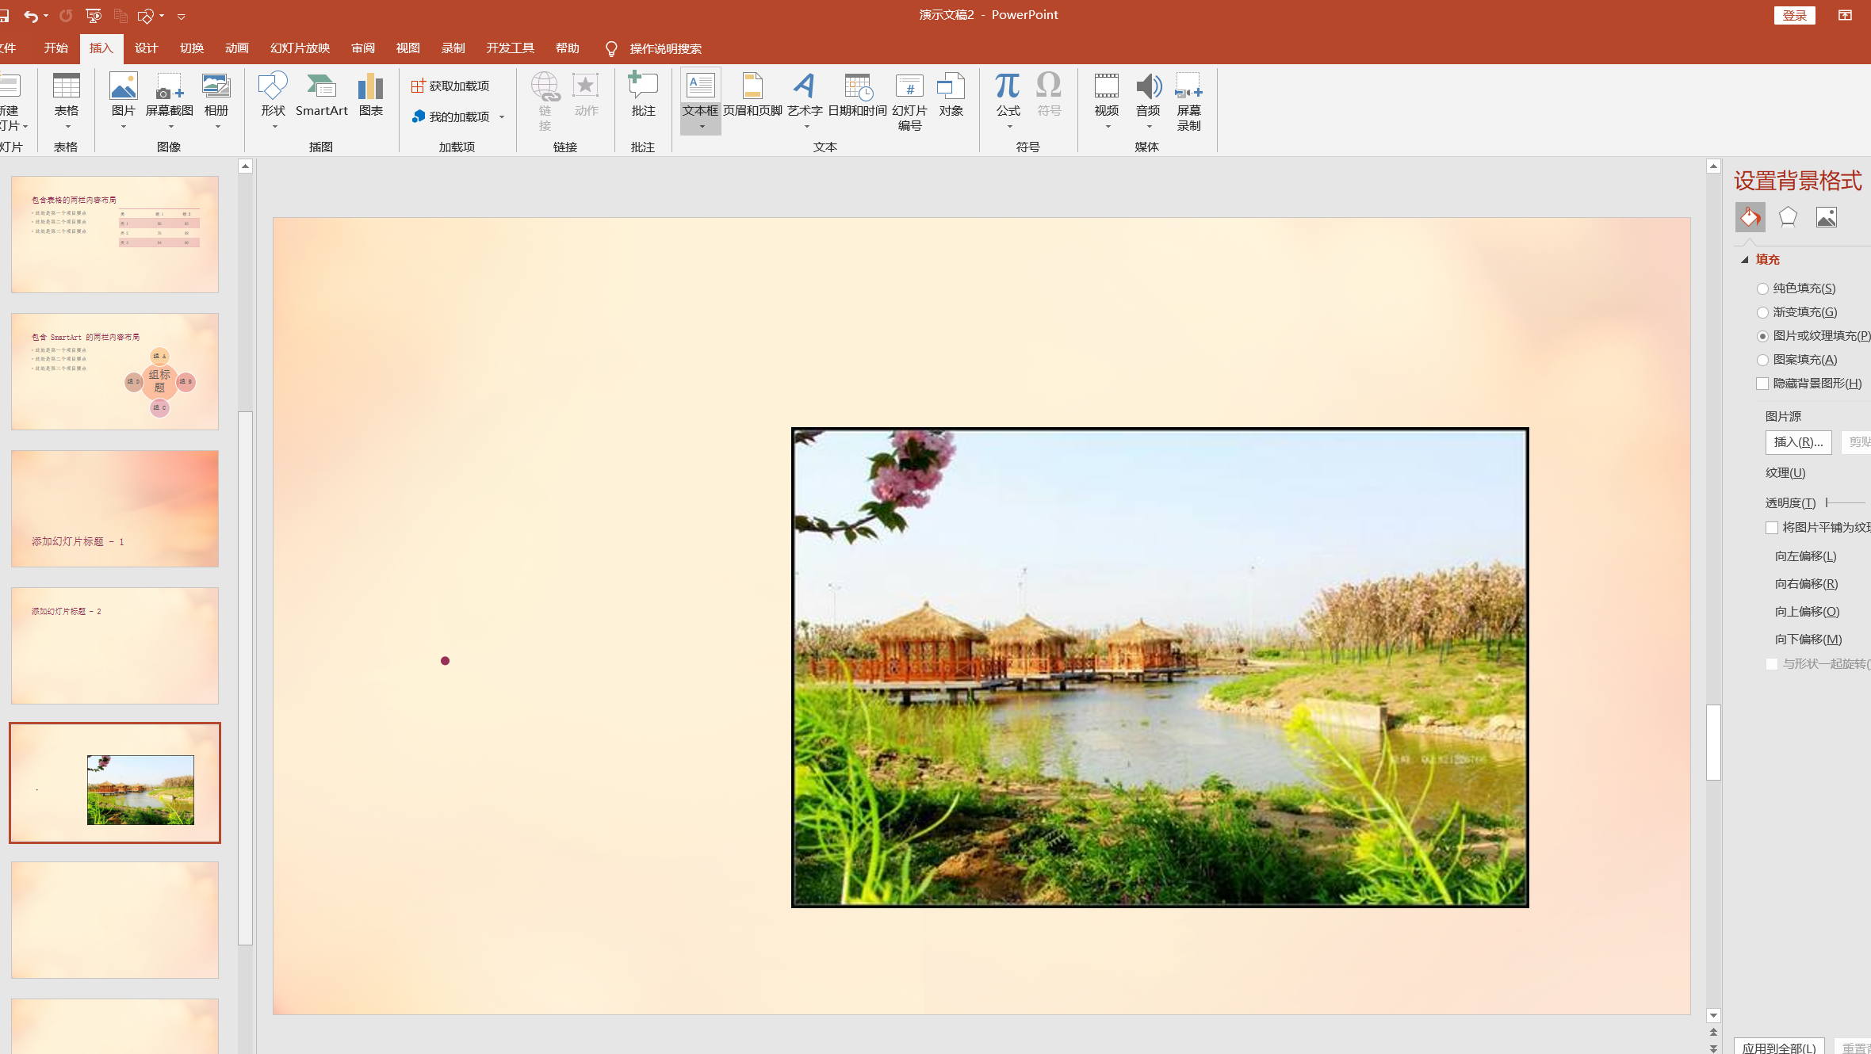The image size is (1871, 1054).
Task: Open the Screenshot (屏幕截图) tool
Action: 170,94
